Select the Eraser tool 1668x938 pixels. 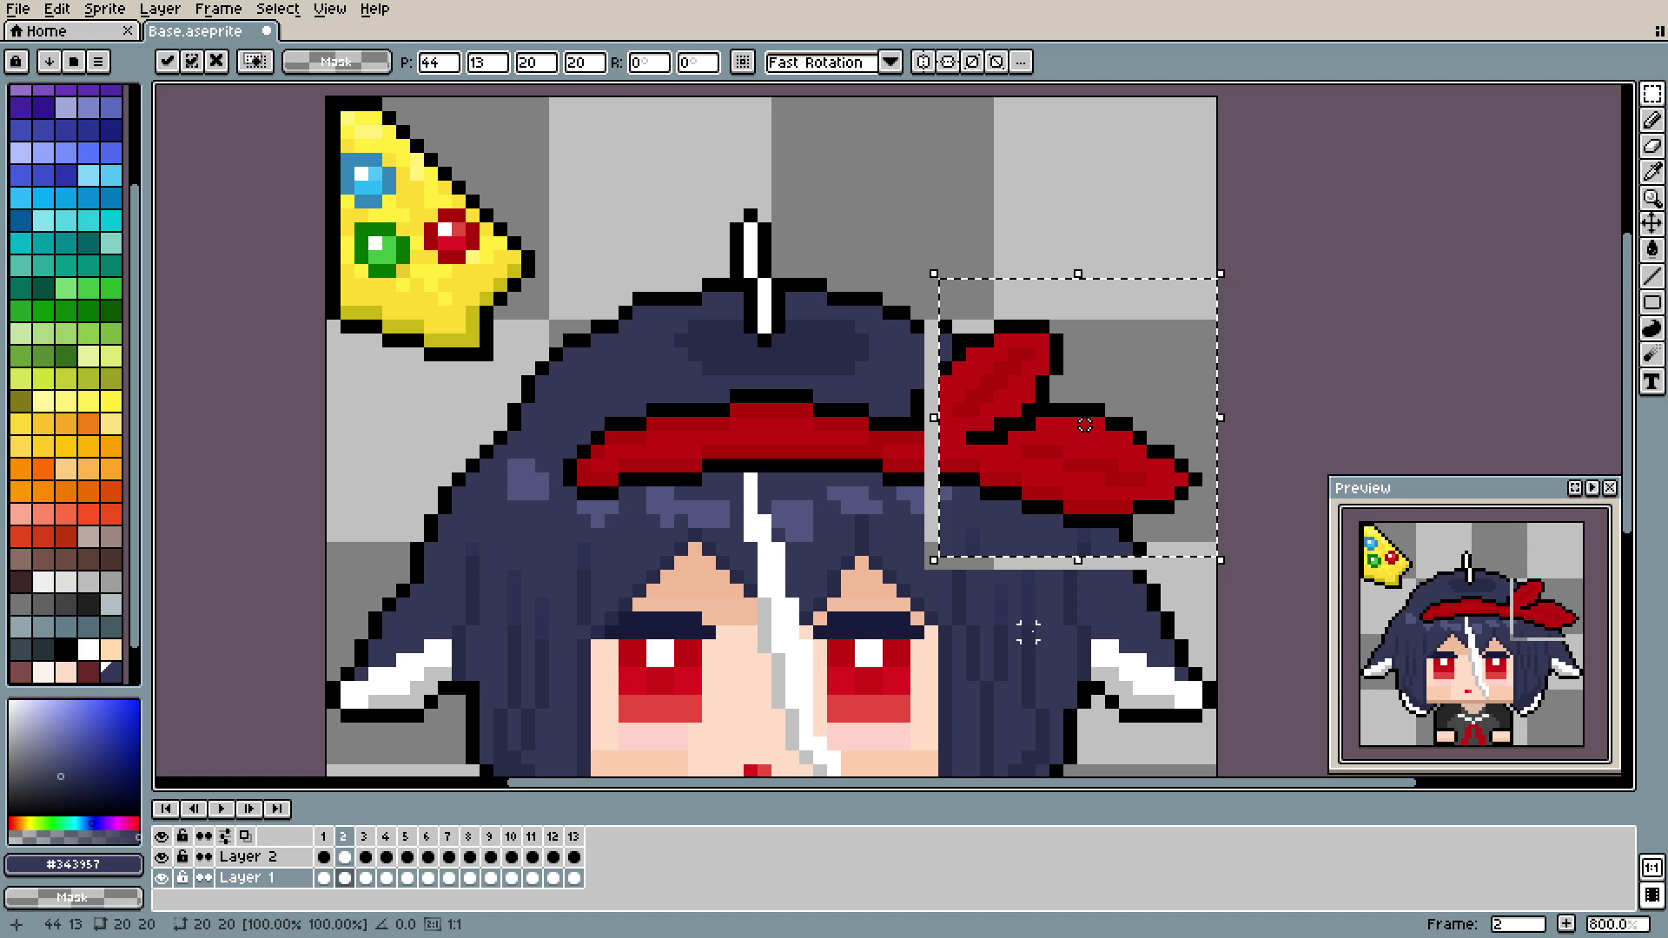tap(1651, 146)
